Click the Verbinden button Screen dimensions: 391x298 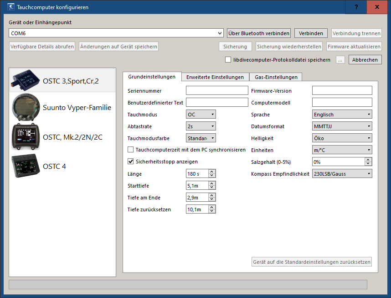[311, 33]
